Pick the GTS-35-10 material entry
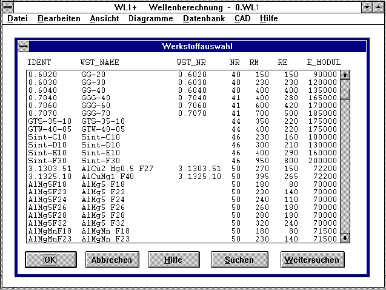The height and width of the screenshot is (290, 386). click(182, 121)
